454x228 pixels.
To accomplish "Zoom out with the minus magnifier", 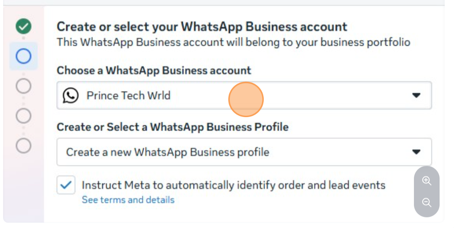I will coord(427,203).
